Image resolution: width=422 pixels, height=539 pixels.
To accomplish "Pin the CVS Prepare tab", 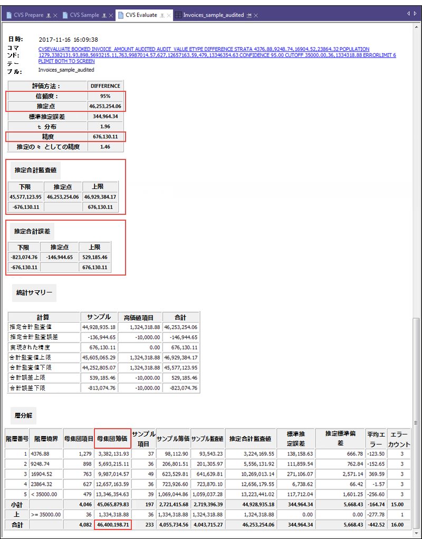I will point(49,15).
